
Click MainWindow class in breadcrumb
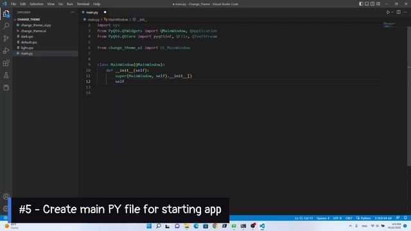coord(118,20)
